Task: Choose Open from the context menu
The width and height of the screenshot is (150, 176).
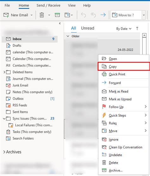Action: pos(123,59)
